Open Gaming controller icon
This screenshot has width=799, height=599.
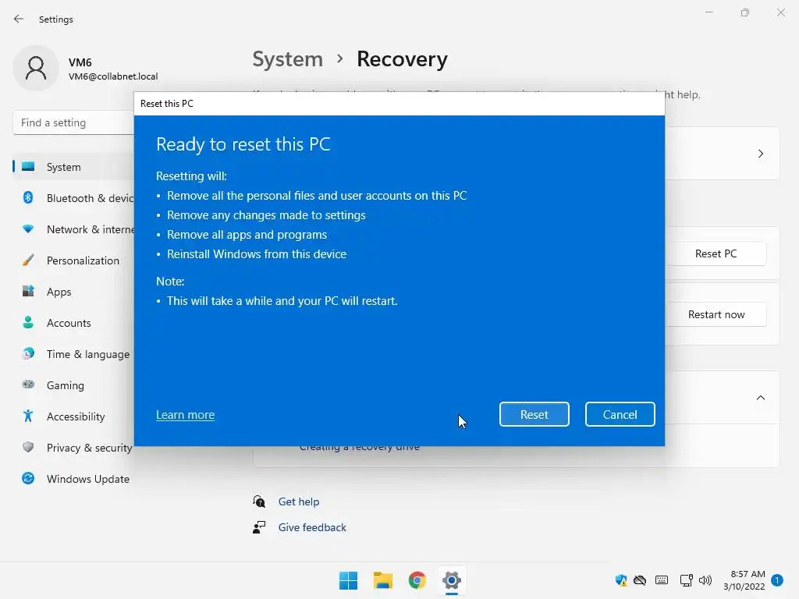pyautogui.click(x=28, y=385)
